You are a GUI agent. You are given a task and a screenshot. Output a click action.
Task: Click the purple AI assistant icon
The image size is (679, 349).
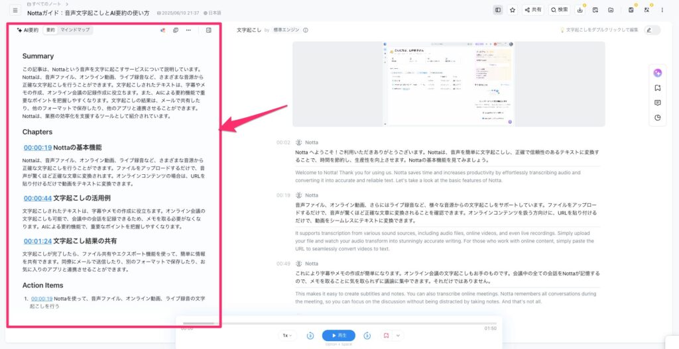click(x=657, y=73)
